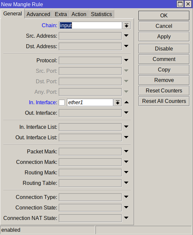Screen dimensions: 193x235
Task: Expand the Out. Interface field arrow
Action: click(126, 113)
